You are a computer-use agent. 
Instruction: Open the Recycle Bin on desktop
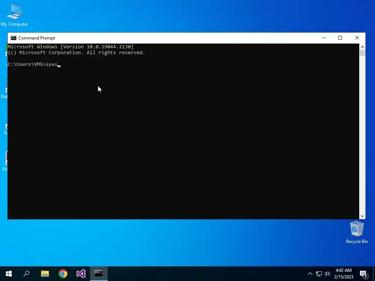tap(357, 232)
